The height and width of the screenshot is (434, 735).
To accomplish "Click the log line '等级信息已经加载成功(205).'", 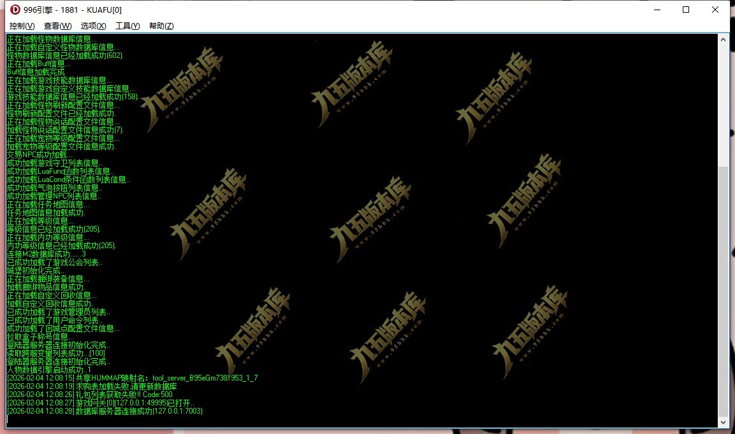I will coord(54,229).
